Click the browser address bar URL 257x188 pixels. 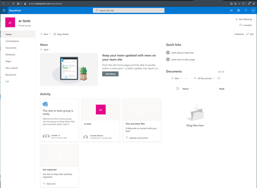[45, 3]
